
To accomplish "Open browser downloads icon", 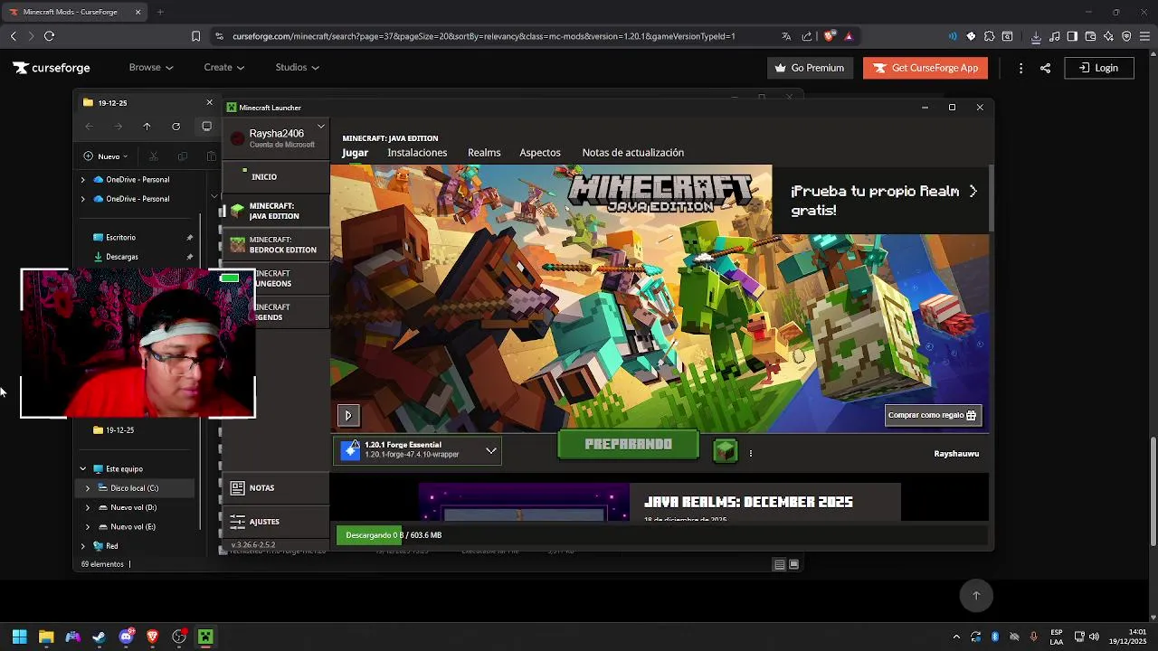I will [x=1036, y=36].
